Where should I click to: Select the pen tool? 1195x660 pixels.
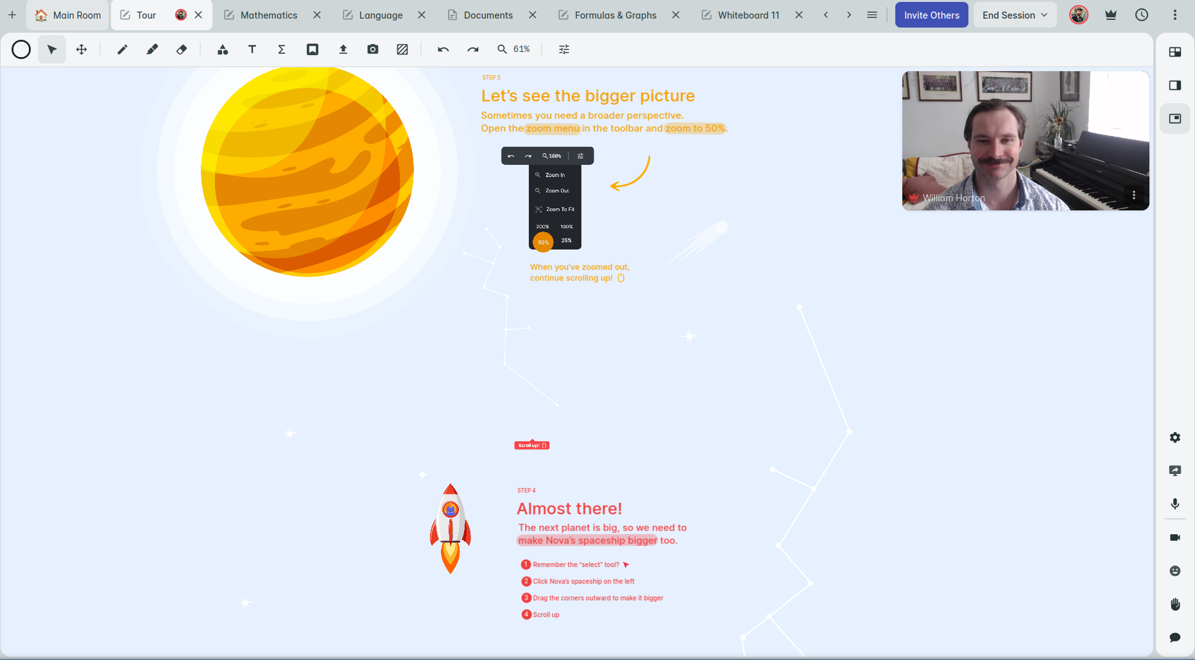[x=122, y=49]
